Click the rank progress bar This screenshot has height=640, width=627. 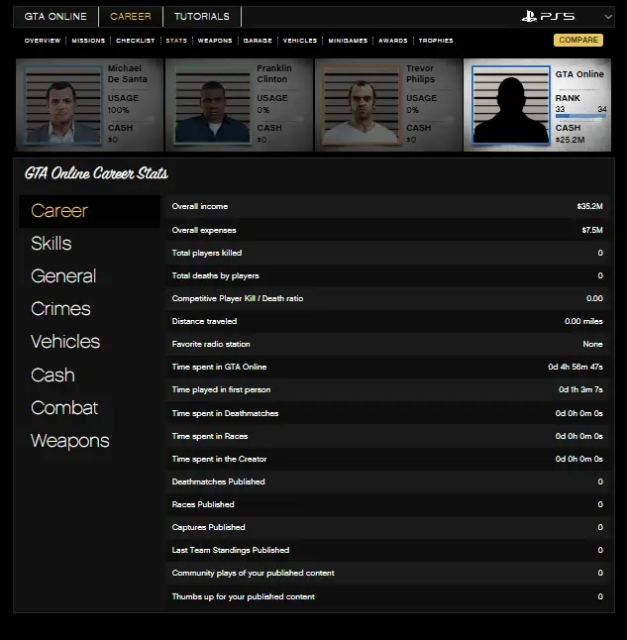(580, 116)
